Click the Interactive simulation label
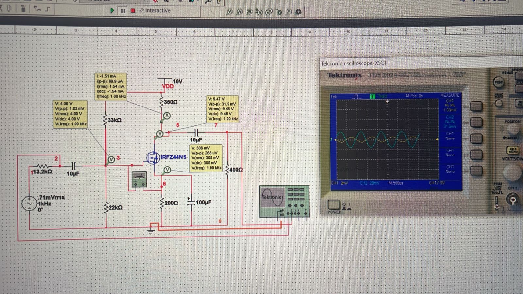The height and width of the screenshot is (294, 523). click(x=157, y=10)
